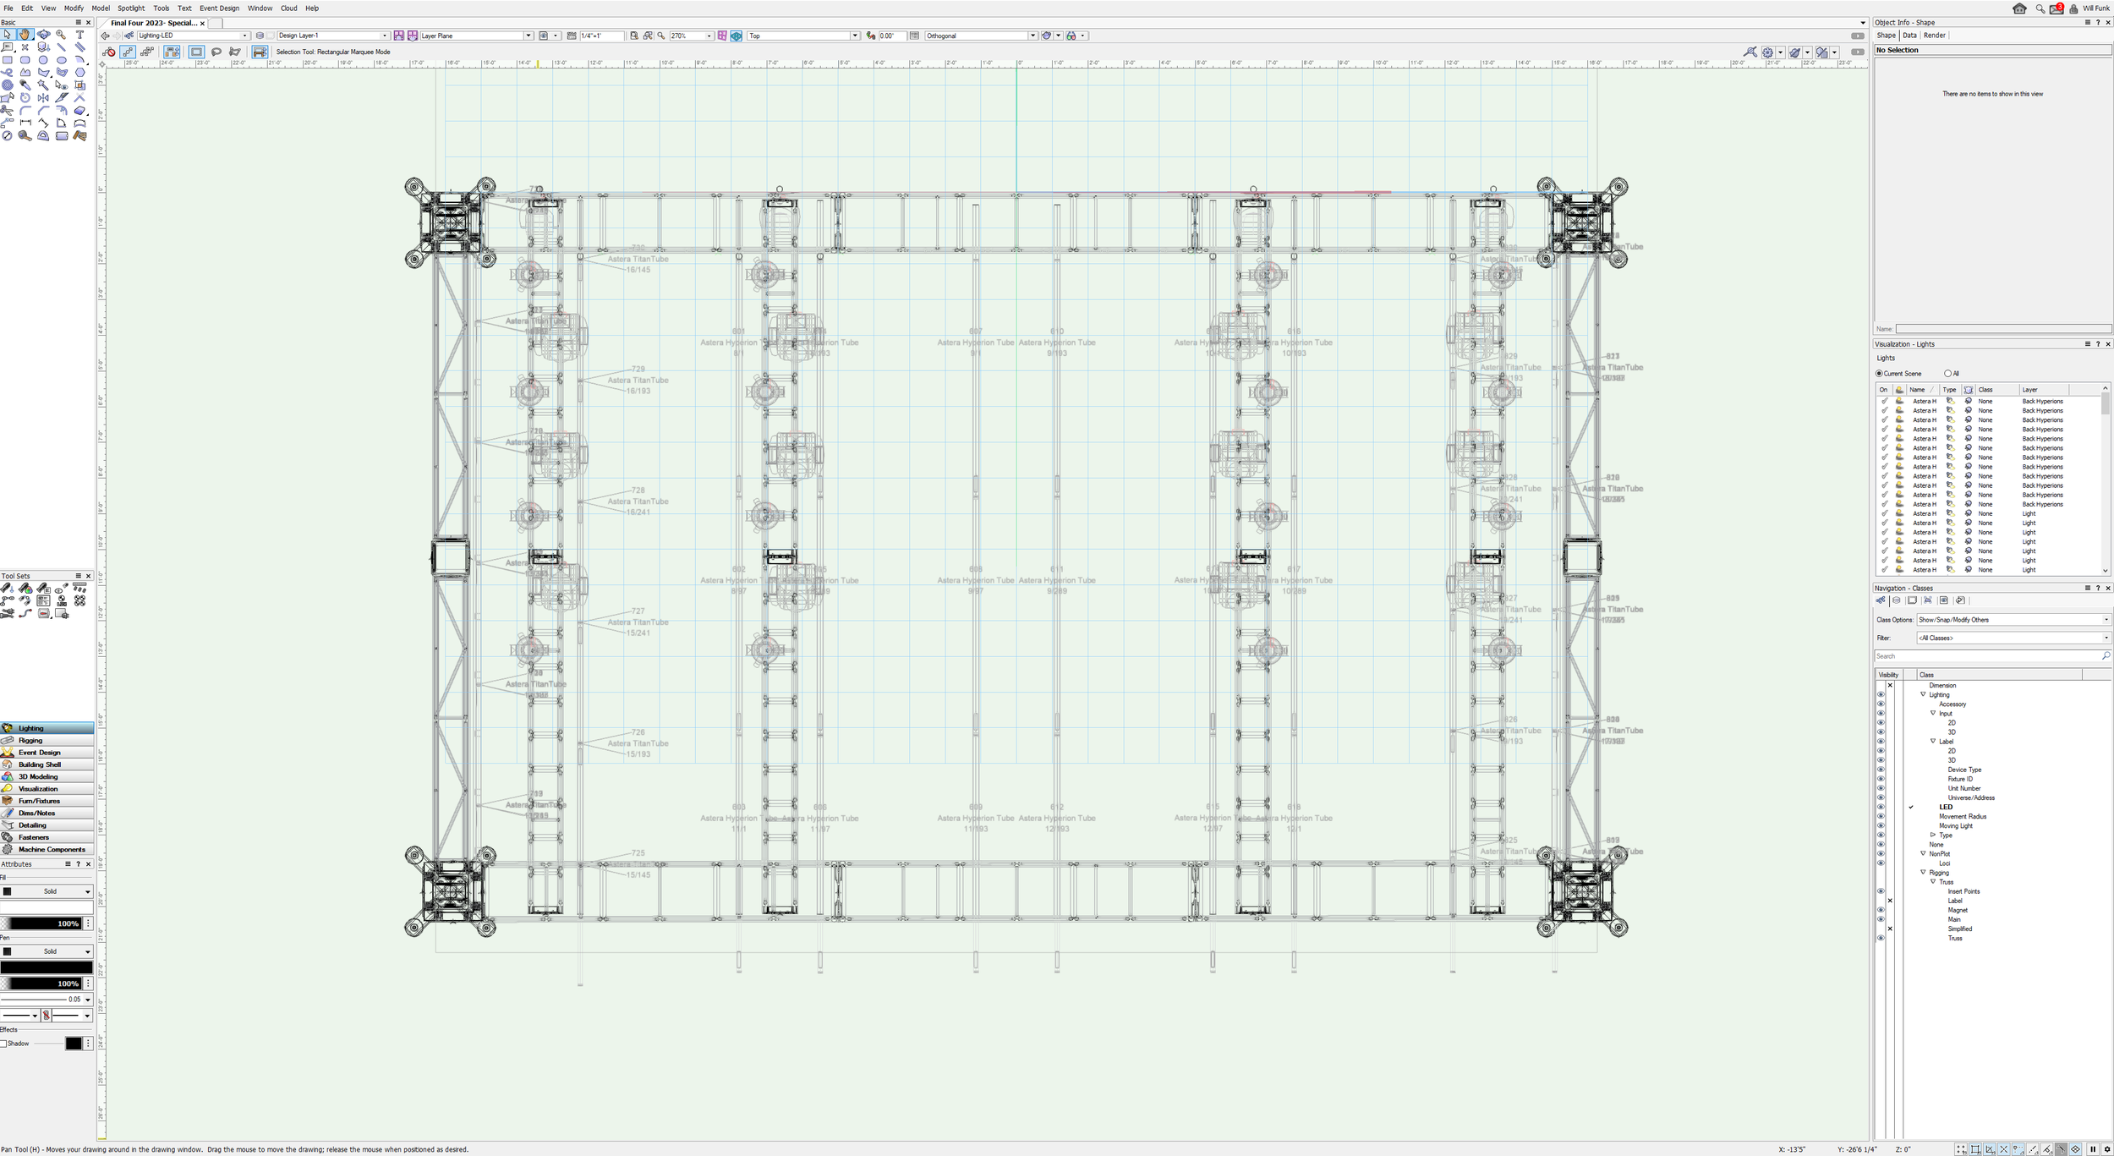Expand the Type class group
Viewport: 2114px width, 1156px height.
[x=1932, y=835]
